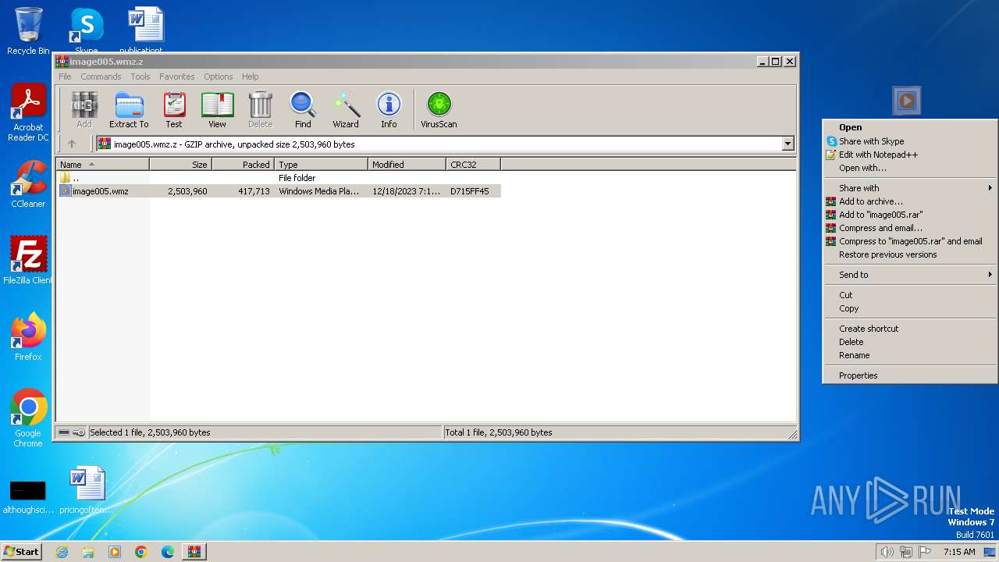The height and width of the screenshot is (562, 999).
Task: Select the Skype desktop shortcut
Action: (x=87, y=30)
